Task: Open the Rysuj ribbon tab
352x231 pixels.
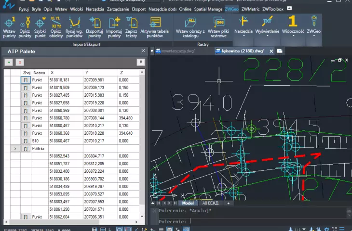Action: click(24, 9)
